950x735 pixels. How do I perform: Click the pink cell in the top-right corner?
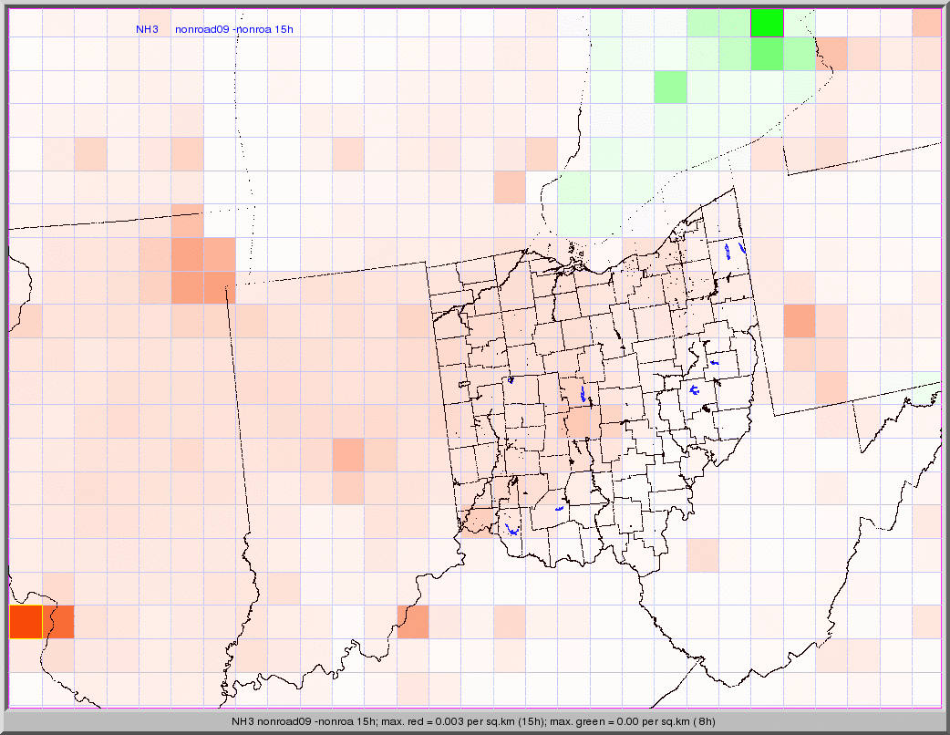pos(926,23)
